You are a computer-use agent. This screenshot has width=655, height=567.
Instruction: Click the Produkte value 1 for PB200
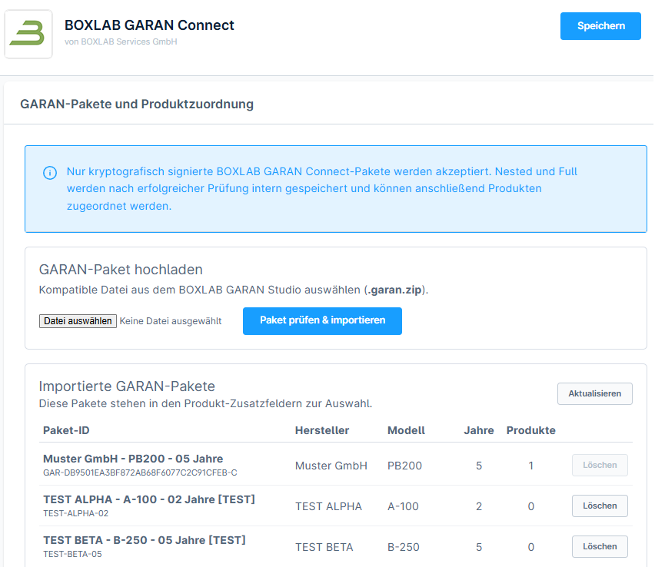click(531, 466)
